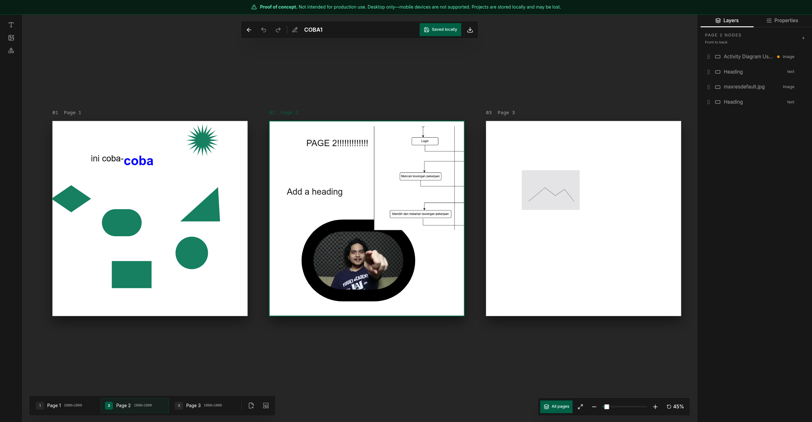Click the 'ini coba-coba' text on Page 1
Viewport: 812px width, 422px height.
click(x=122, y=160)
